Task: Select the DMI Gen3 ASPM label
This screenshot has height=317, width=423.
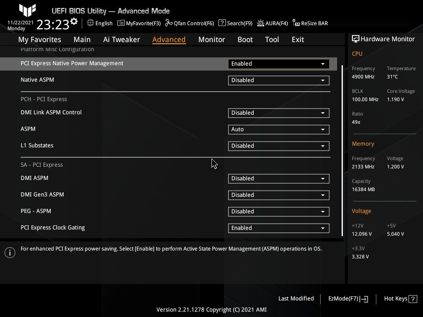Action: (x=43, y=194)
